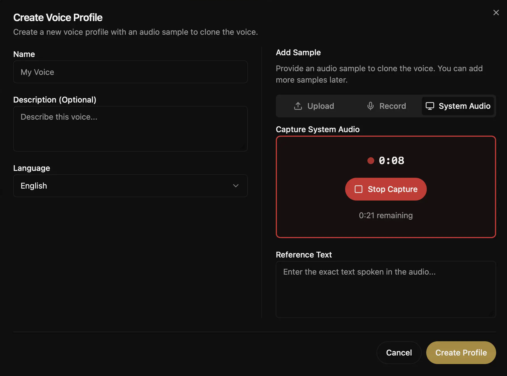507x376 pixels.
Task: Select the System Audio tab
Action: [458, 106]
